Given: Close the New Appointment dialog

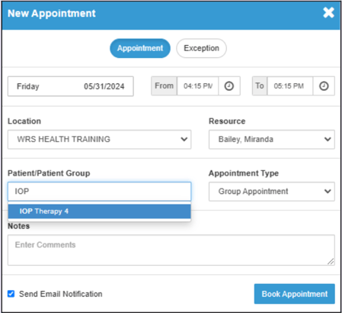Looking at the screenshot, I should [x=328, y=12].
